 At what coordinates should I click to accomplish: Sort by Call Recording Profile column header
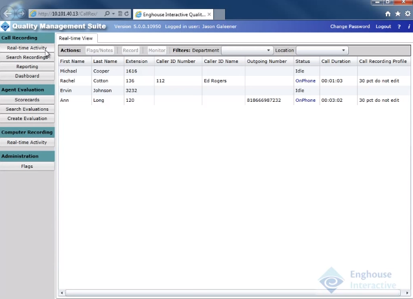click(x=383, y=61)
